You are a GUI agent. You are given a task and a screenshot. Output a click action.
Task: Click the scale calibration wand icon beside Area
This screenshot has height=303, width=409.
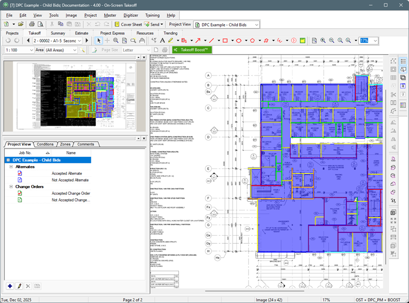82,50
